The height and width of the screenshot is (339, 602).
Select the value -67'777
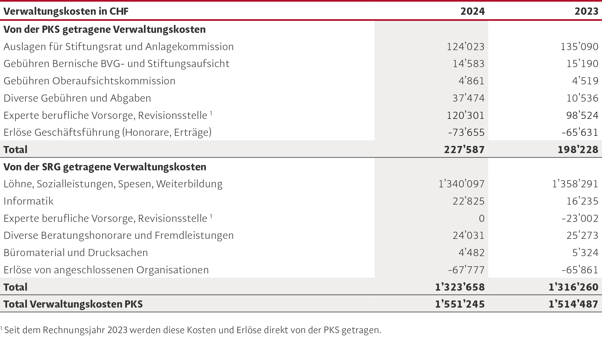[466, 270]
